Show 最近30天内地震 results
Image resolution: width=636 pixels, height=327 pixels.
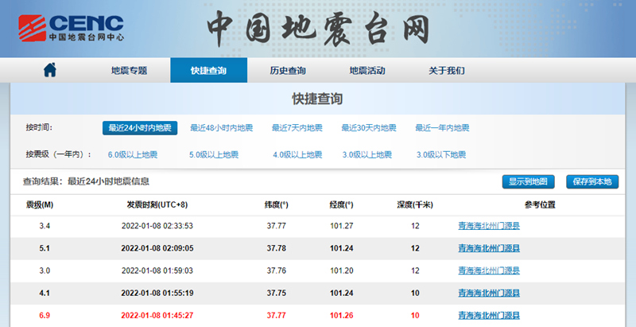[x=369, y=128]
